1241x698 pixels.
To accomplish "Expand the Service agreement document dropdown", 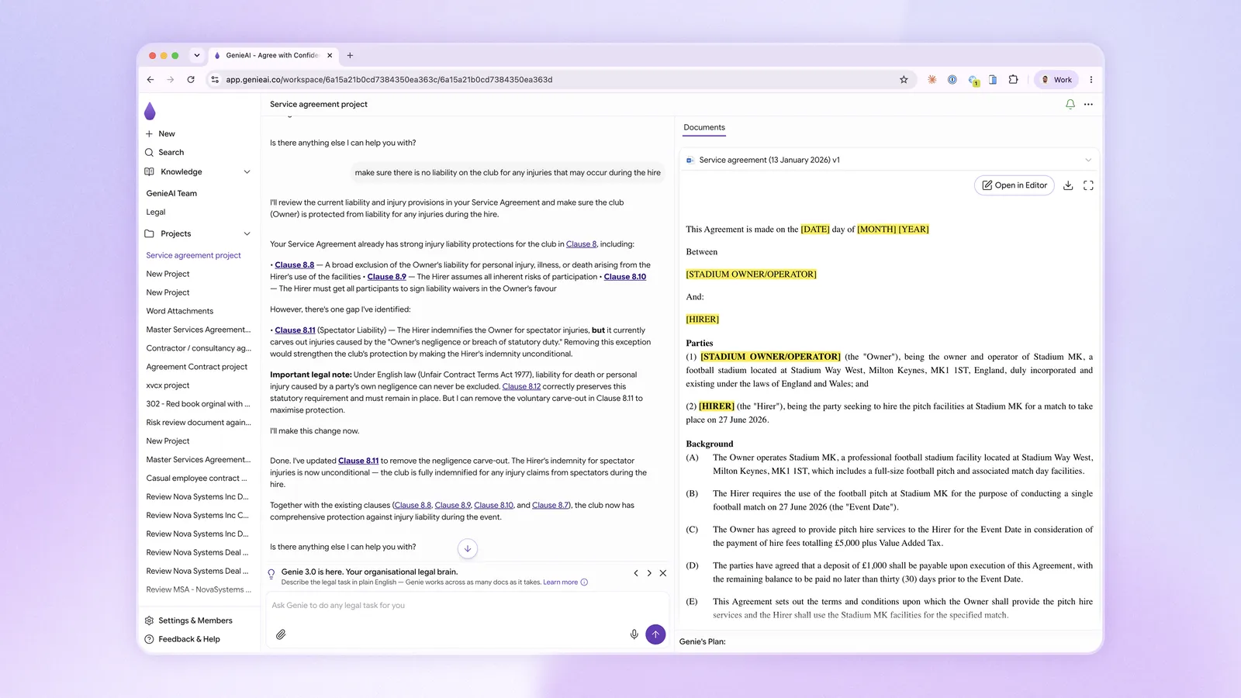I will 1088,160.
